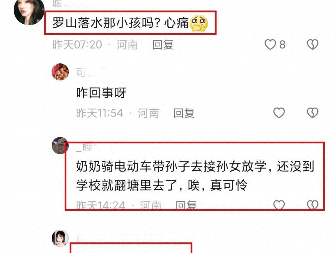
Task: Open avatar beside 奶奶骑电动车 reply
Action: pos(60,145)
